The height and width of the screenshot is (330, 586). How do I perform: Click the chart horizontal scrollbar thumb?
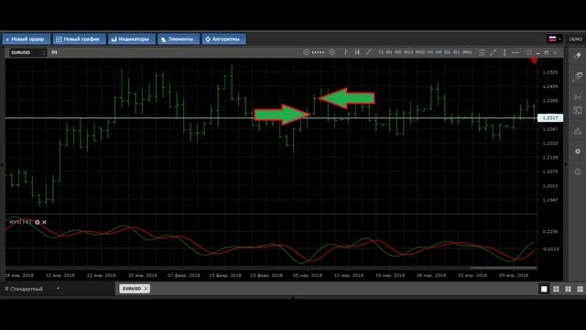(503, 268)
